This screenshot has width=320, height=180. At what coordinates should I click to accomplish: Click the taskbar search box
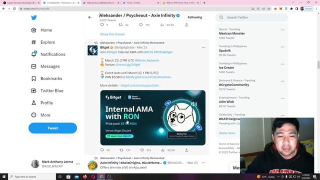32,176
